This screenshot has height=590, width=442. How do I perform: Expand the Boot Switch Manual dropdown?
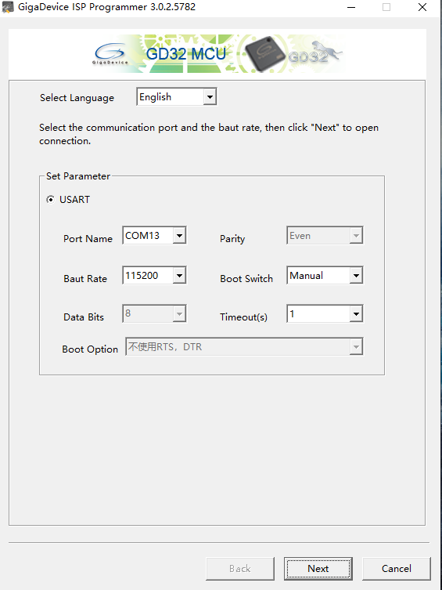click(x=325, y=276)
